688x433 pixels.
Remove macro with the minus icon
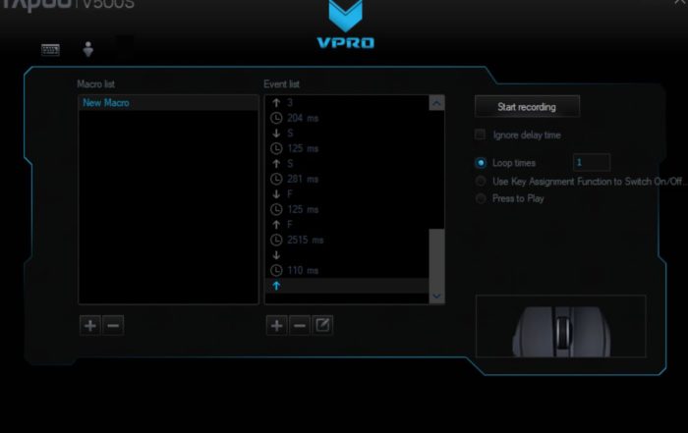(113, 326)
